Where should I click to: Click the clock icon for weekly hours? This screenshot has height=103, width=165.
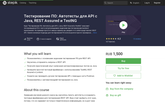click(38, 39)
